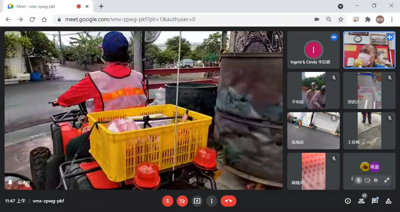Open the Activities shapes icon
This screenshot has height=212, width=400.
[x=388, y=201]
